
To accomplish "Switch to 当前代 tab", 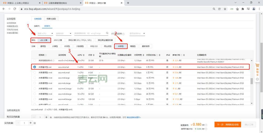I will [x=37, y=26].
